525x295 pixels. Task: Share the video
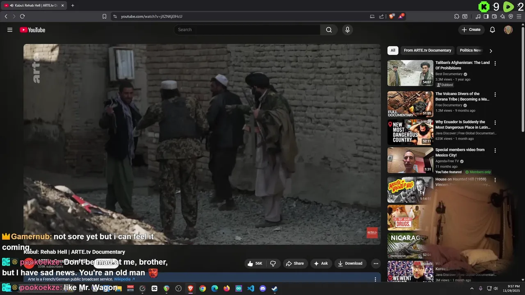click(295, 263)
